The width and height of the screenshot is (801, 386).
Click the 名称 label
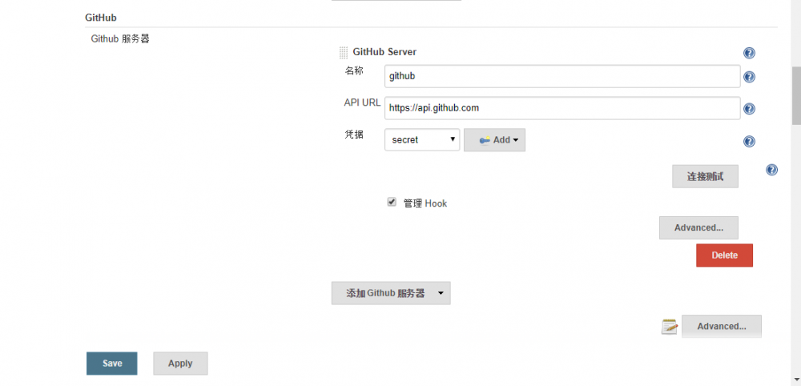tap(353, 71)
